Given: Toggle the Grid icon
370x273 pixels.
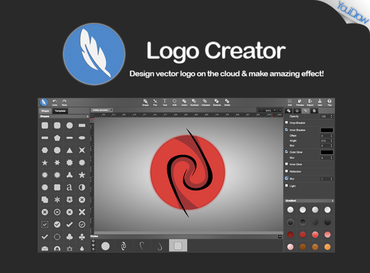Looking at the screenshot, I should click(x=290, y=102).
